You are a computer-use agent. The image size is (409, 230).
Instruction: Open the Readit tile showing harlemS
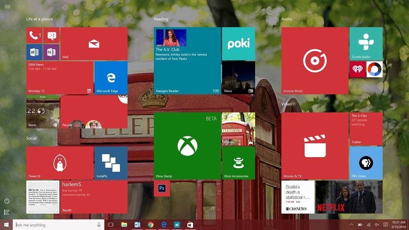94,197
